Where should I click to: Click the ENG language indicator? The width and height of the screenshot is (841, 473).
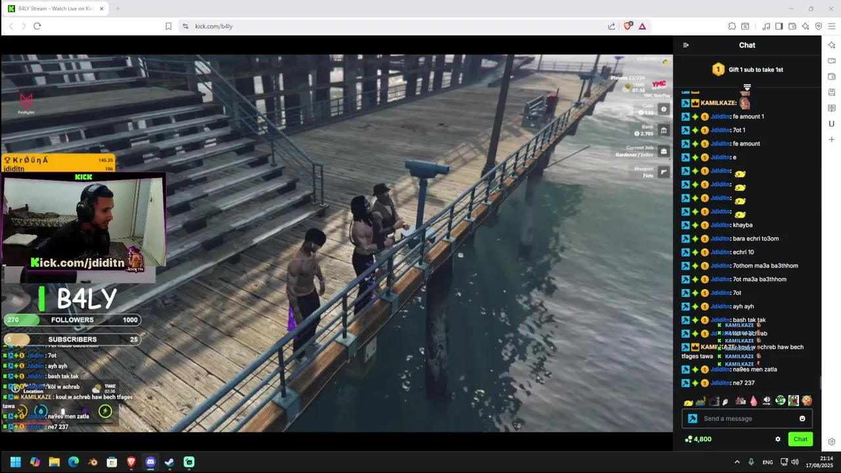click(x=767, y=462)
